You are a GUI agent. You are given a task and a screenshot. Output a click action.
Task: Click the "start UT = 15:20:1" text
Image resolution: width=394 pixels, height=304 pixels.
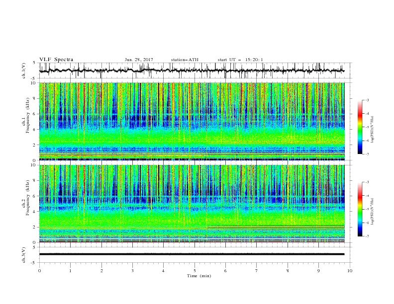[x=240, y=60]
